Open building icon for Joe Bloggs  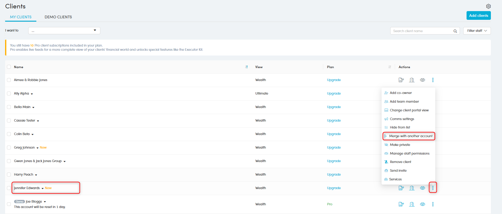(x=412, y=204)
